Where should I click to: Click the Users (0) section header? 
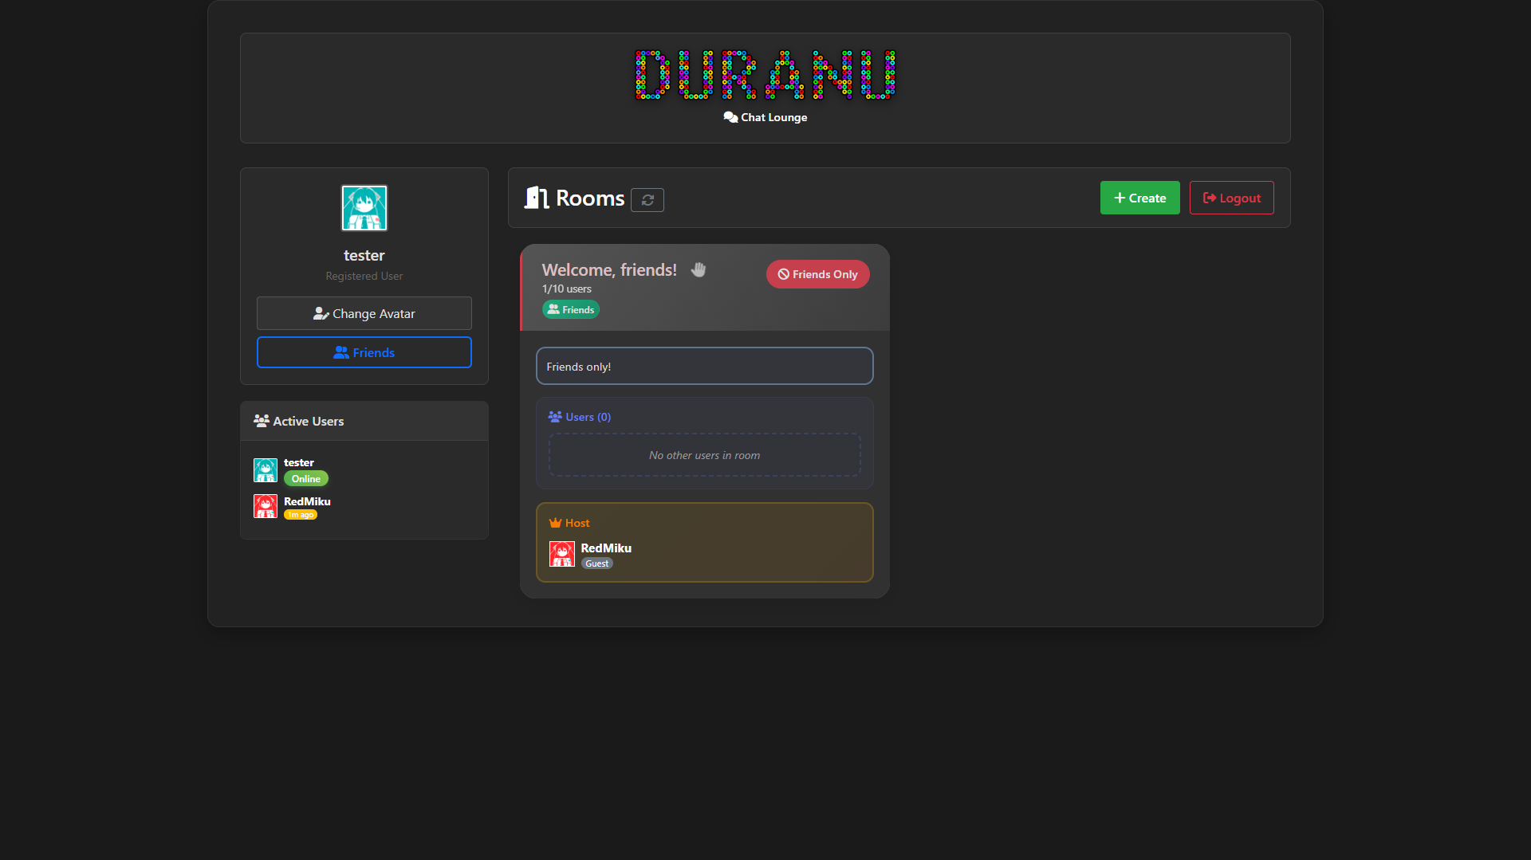click(580, 417)
